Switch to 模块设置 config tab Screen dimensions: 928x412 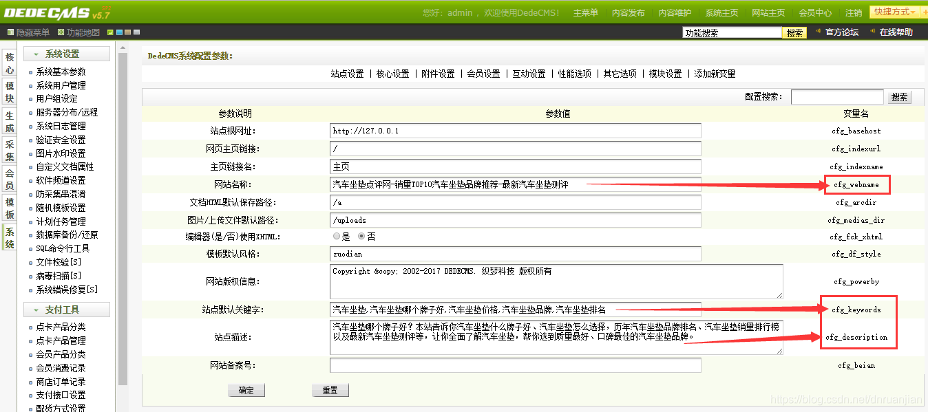tap(665, 74)
